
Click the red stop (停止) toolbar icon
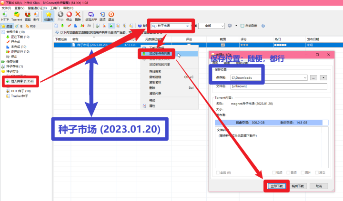[69, 16]
